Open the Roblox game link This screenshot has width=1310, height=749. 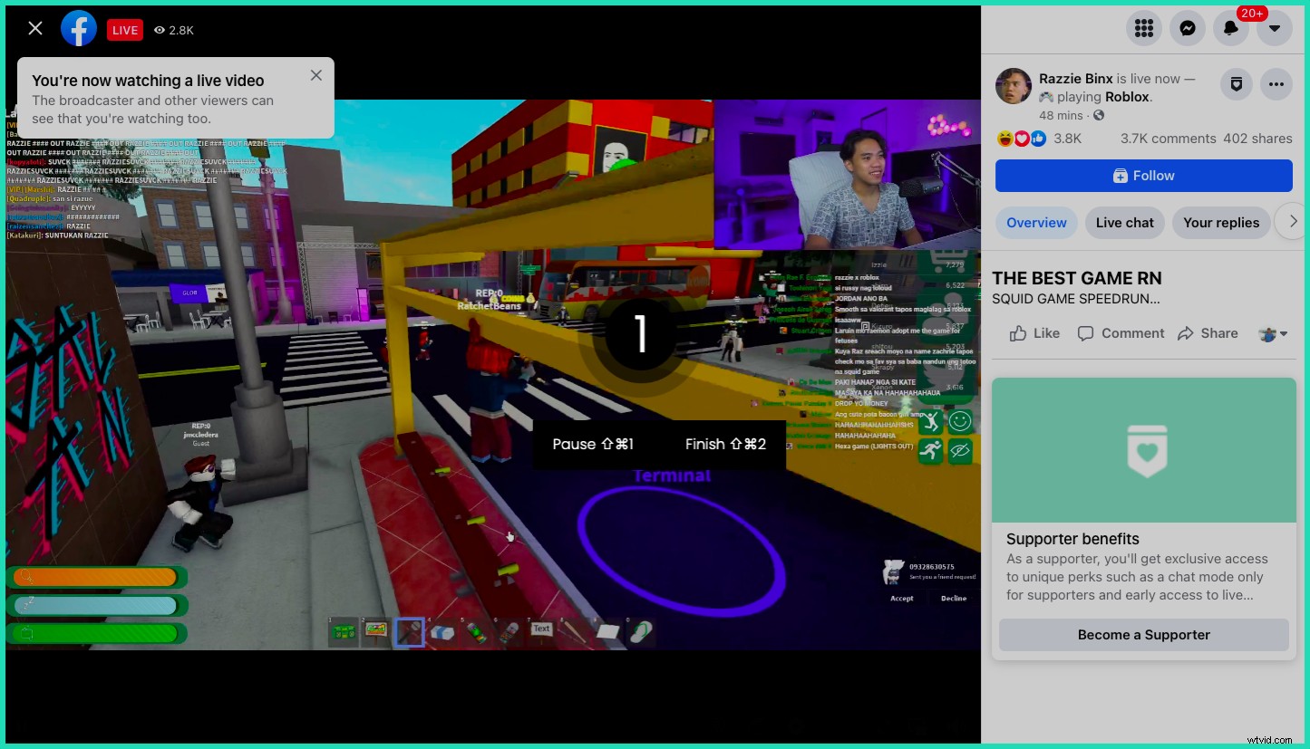coord(1127,97)
